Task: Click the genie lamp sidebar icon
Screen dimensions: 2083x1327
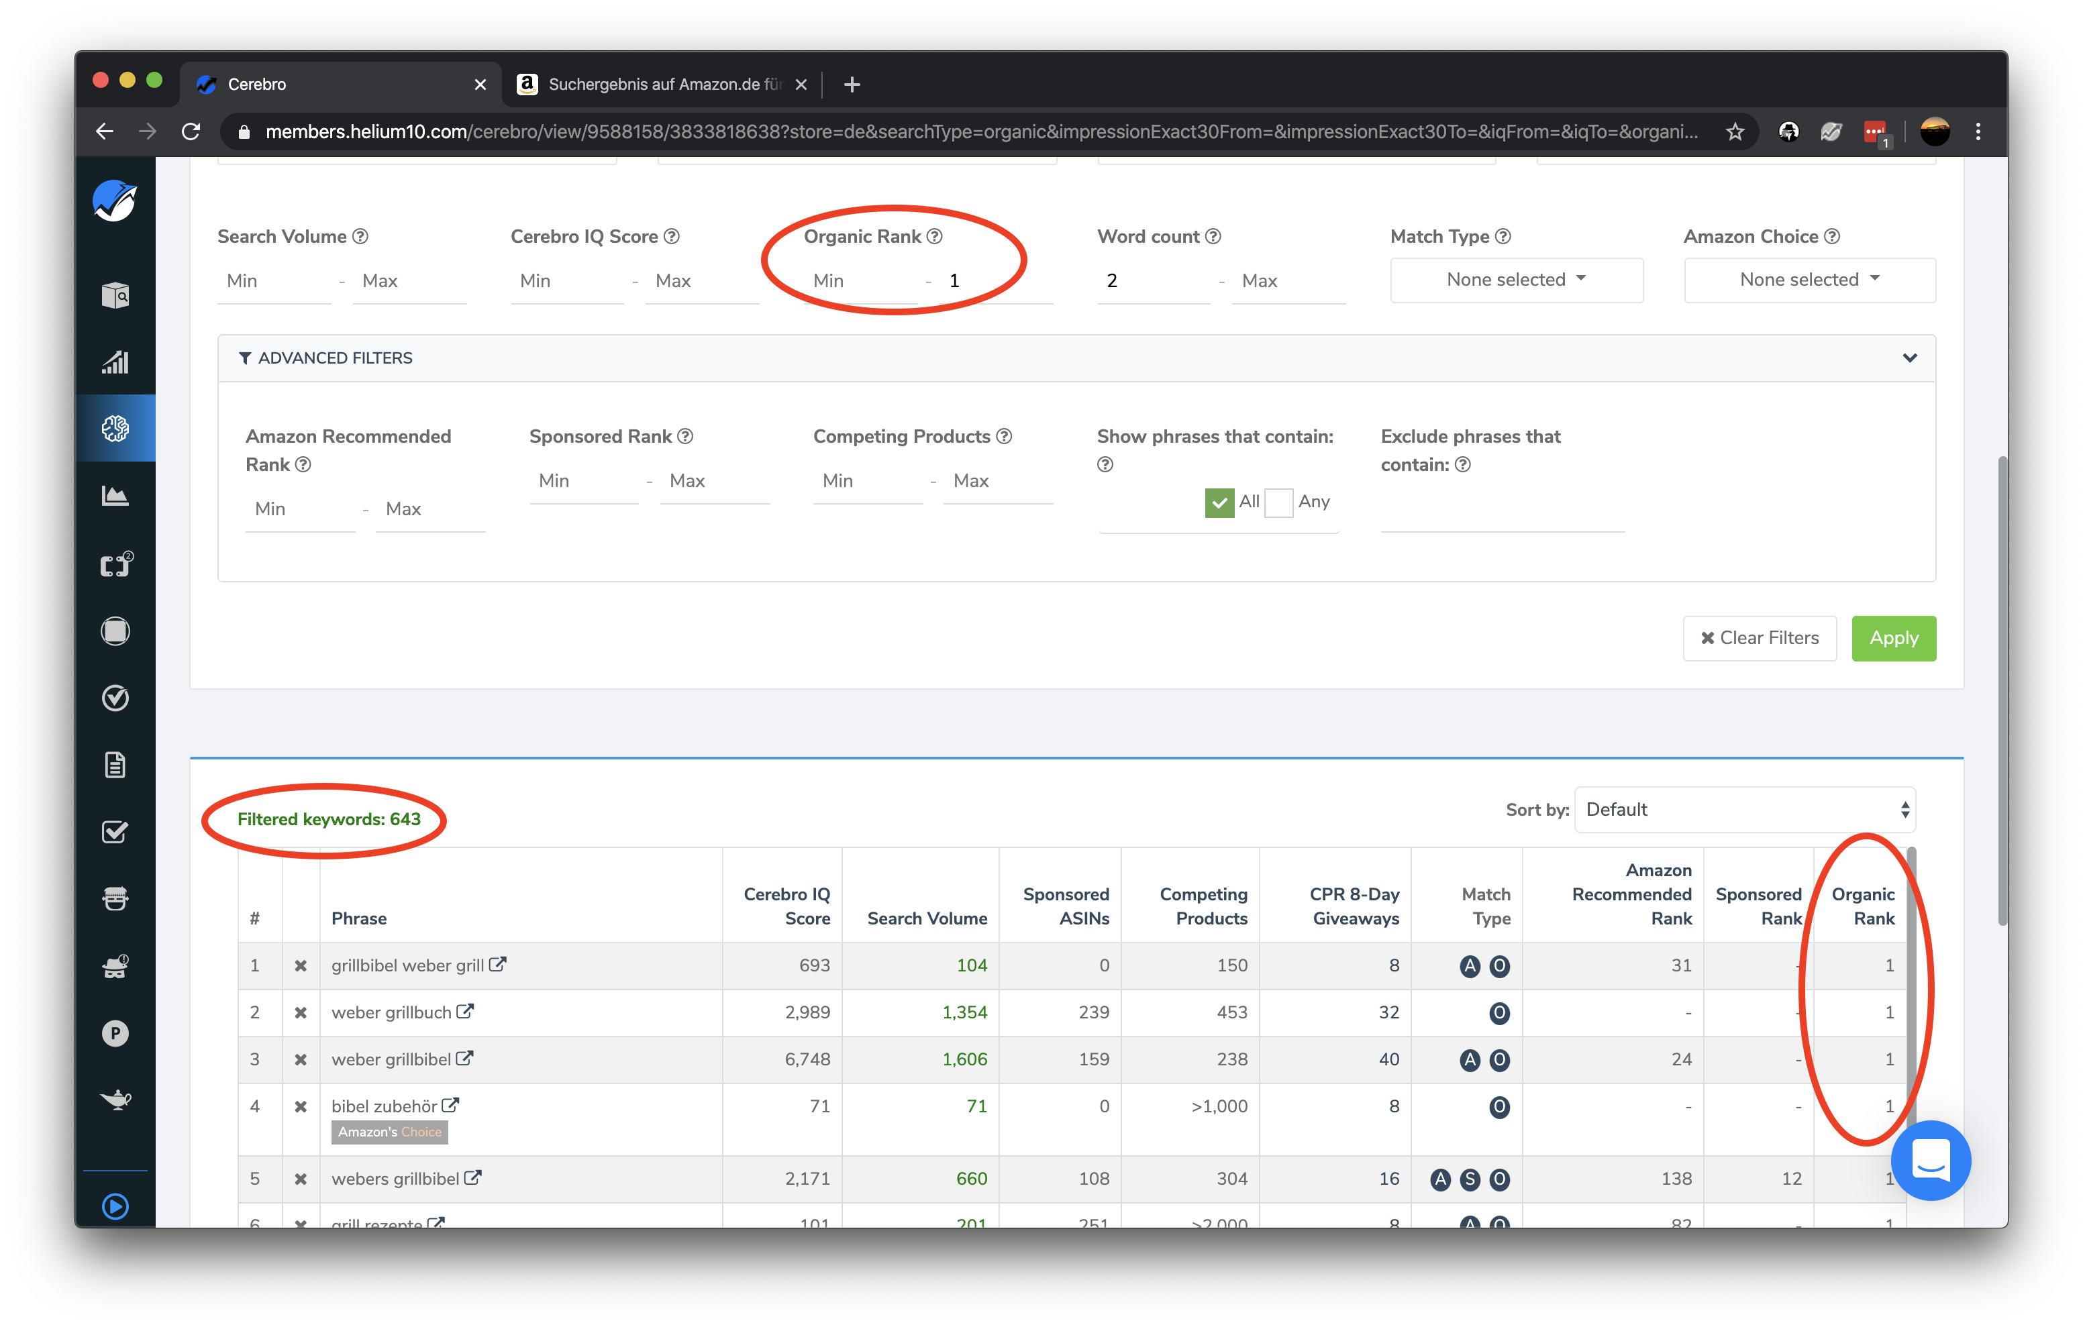Action: (115, 1100)
